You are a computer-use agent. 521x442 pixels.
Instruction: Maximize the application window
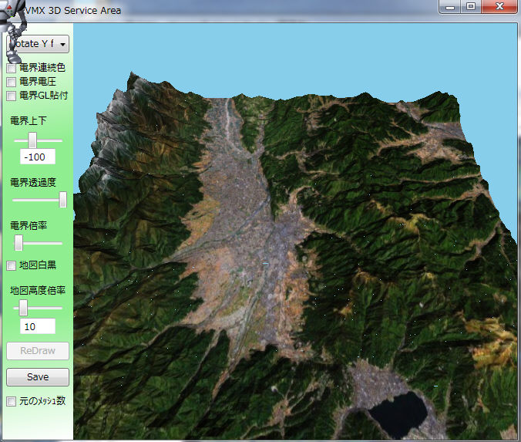click(x=470, y=8)
